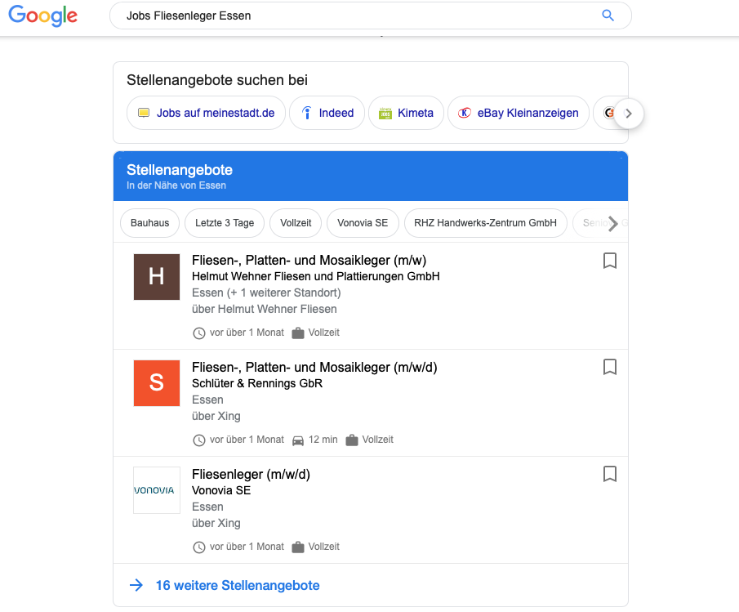Click 'Essen (+ 1 weiterer Standort)' text
Image resolution: width=739 pixels, height=612 pixels.
click(x=266, y=293)
